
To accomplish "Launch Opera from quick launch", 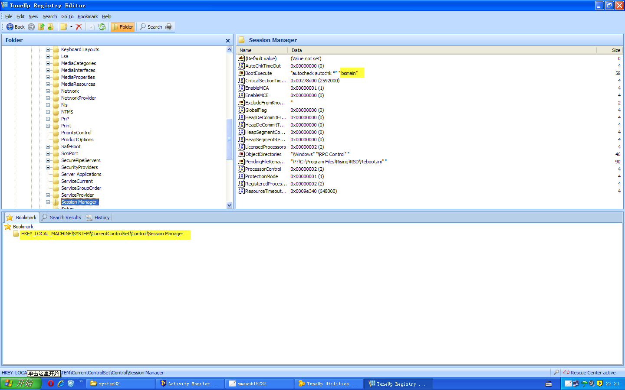I will (x=51, y=383).
